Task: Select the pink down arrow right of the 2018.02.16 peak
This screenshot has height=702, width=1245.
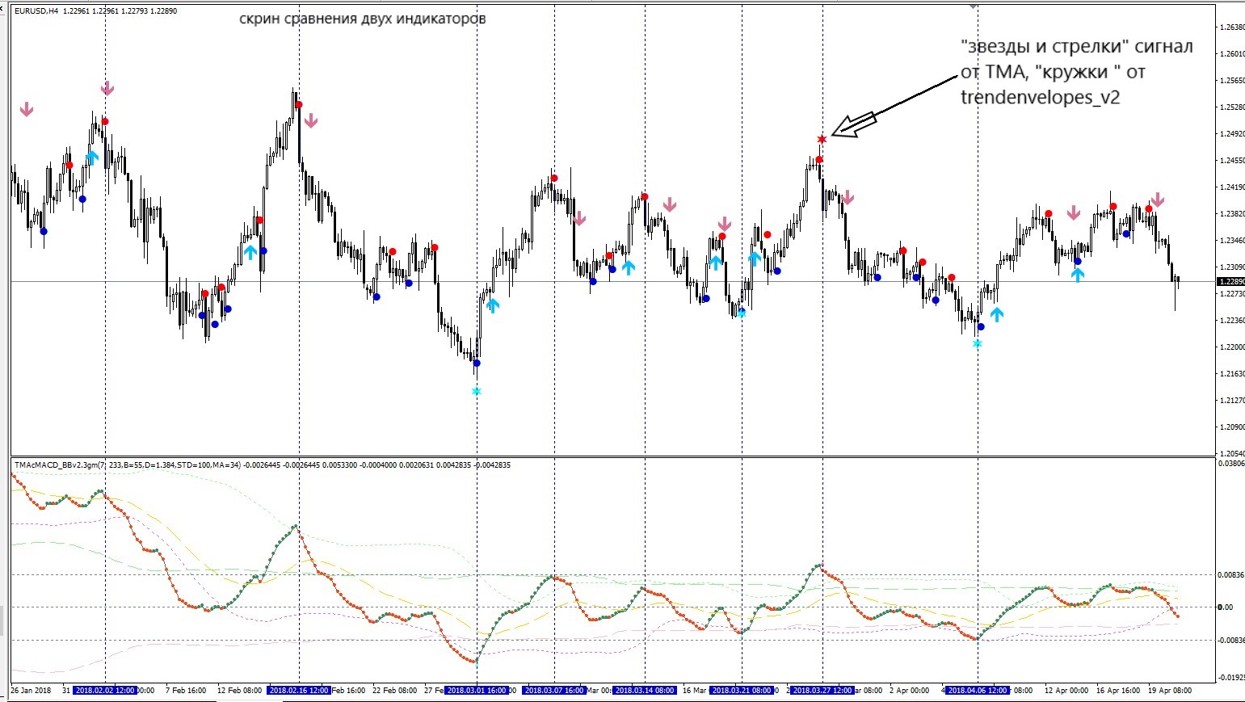Action: (311, 121)
